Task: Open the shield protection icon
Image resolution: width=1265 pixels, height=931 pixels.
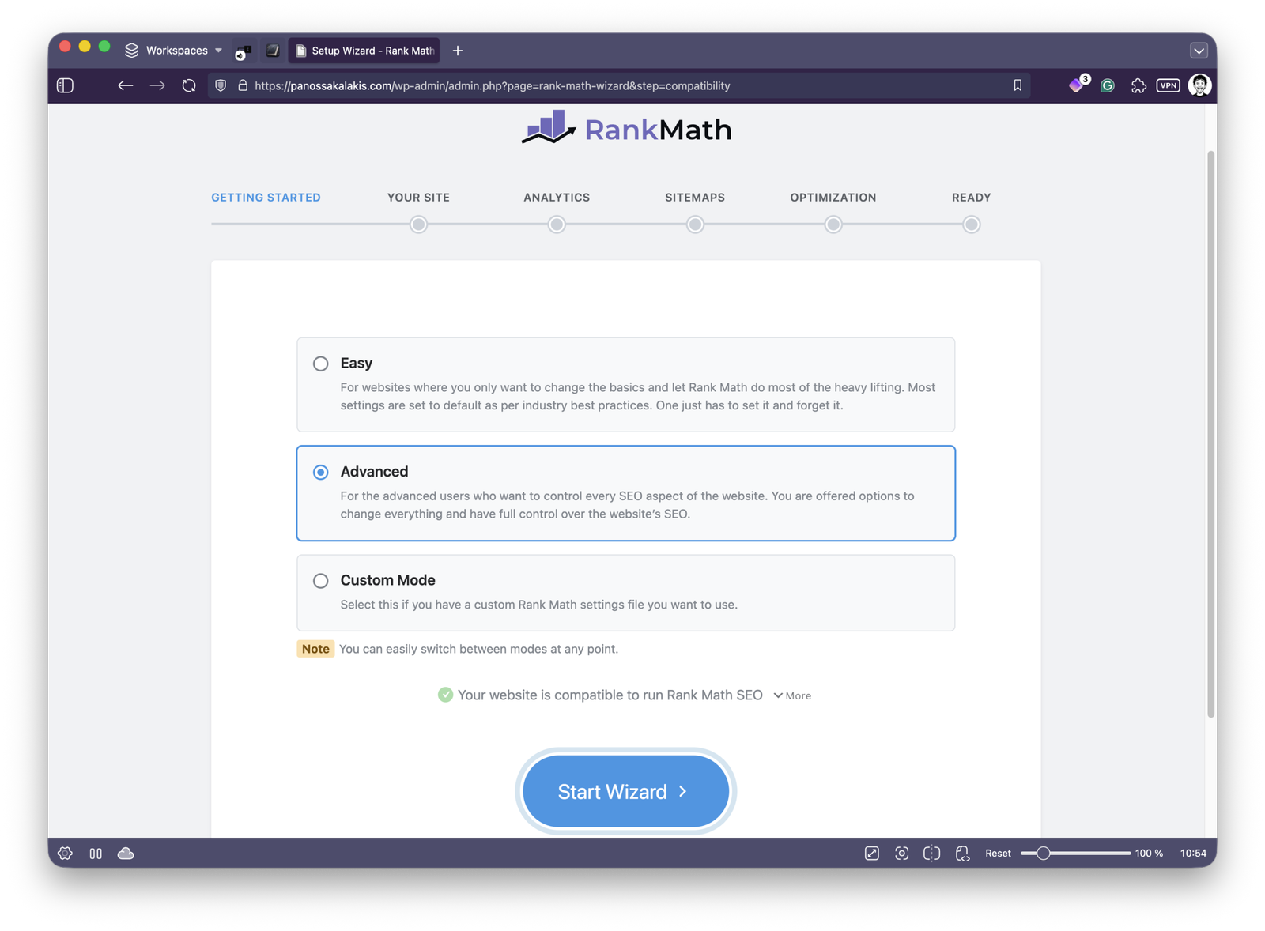Action: (221, 85)
